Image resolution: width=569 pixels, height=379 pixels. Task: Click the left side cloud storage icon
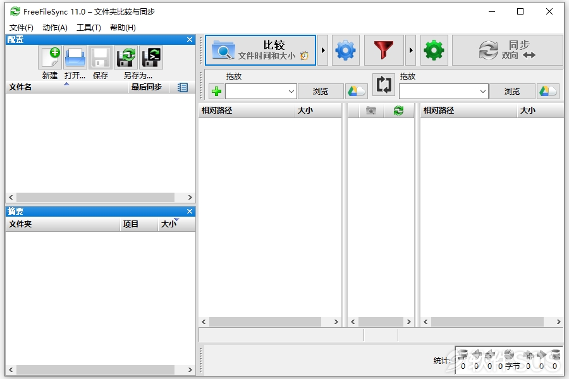(357, 91)
